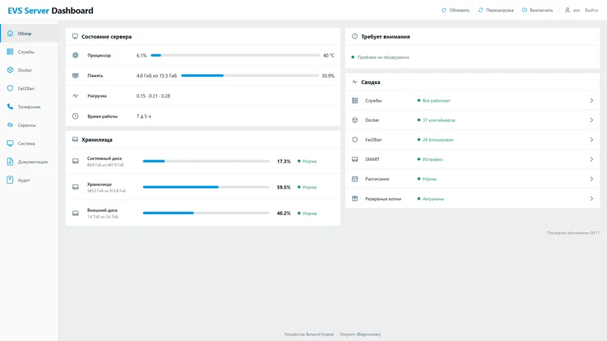Click the Системный диск 17.3% usage bar
The image size is (607, 341).
point(206,161)
